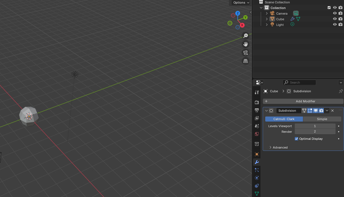This screenshot has width=344, height=197.
Task: Select the Simple subdivision type
Action: [322, 119]
